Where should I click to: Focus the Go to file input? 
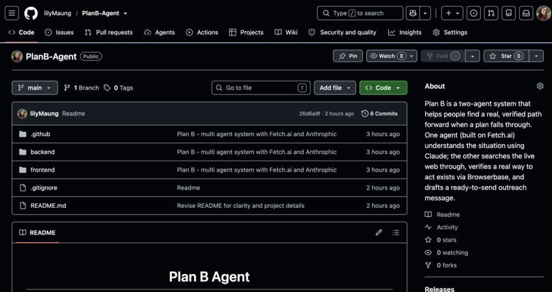261,88
